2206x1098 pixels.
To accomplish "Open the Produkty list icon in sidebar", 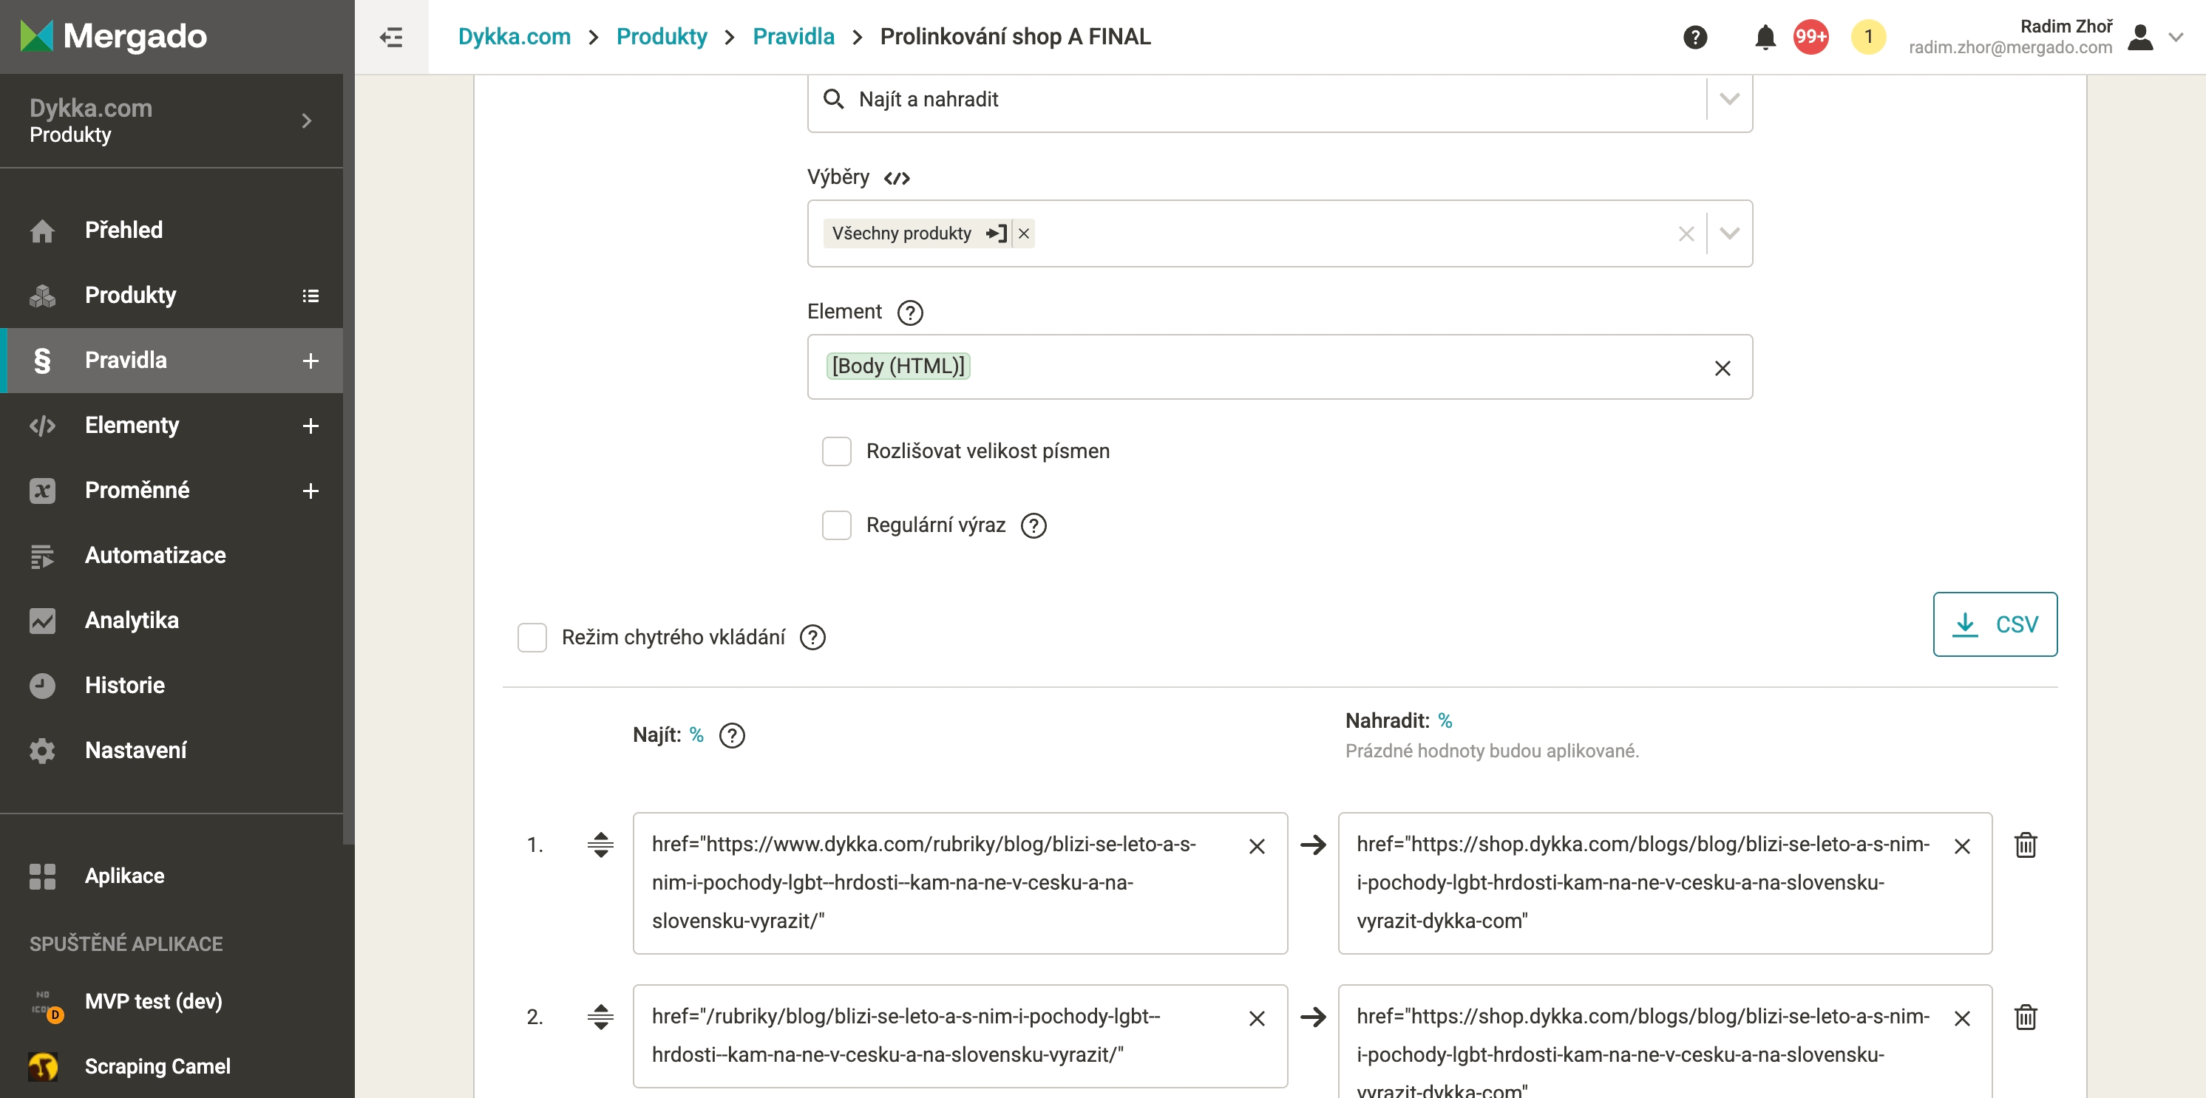I will point(310,296).
